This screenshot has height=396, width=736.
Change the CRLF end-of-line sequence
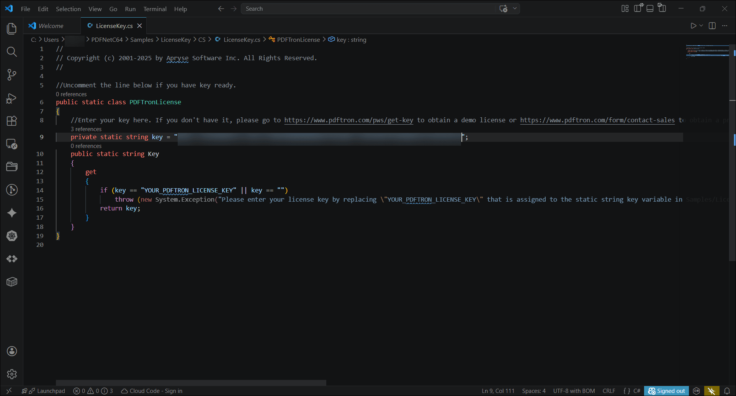click(x=609, y=391)
